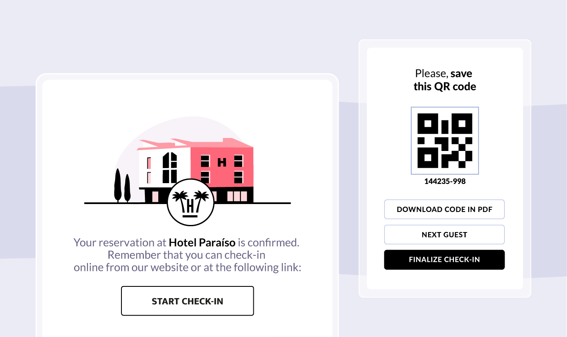Download the QR code as PDF
The image size is (567, 337).
[x=444, y=209]
